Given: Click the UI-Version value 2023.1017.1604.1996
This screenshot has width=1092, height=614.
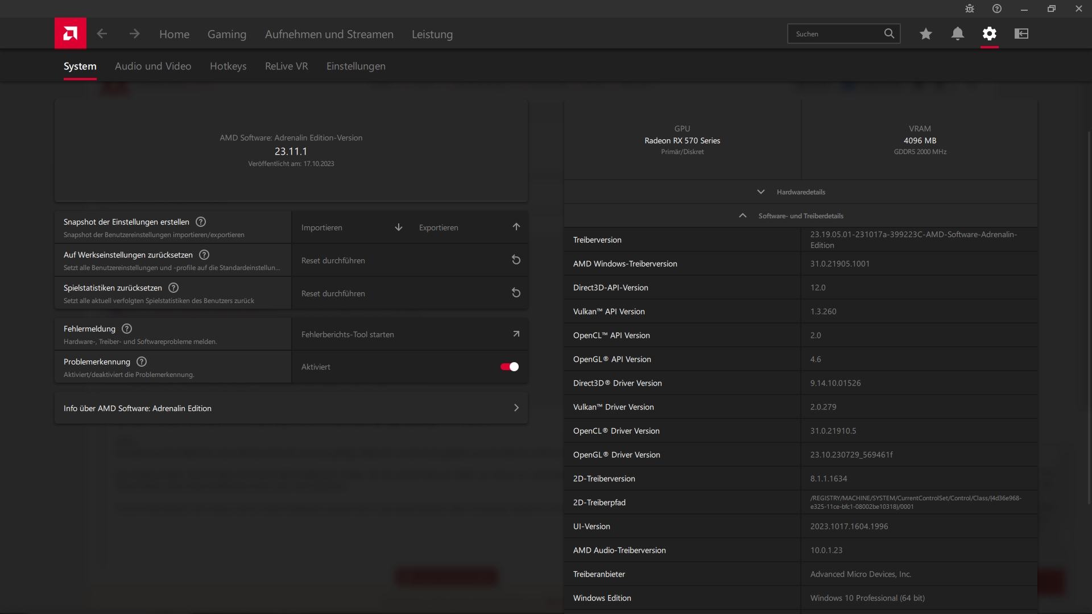Looking at the screenshot, I should 849,526.
